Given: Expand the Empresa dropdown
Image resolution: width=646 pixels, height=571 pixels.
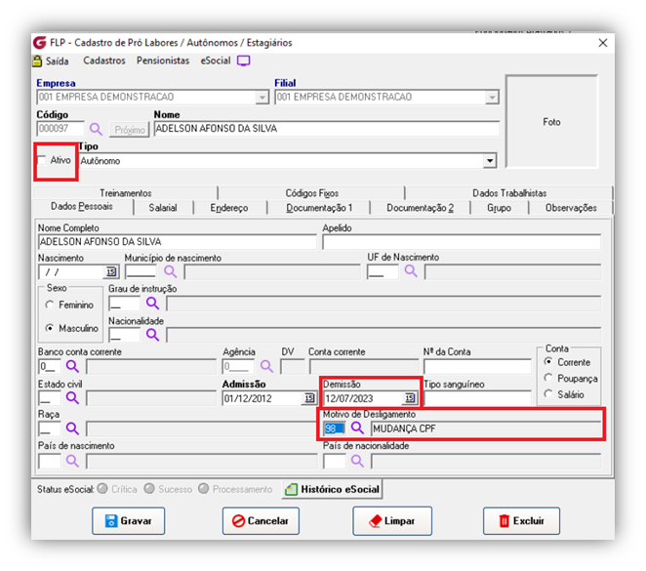Looking at the screenshot, I should 262,98.
